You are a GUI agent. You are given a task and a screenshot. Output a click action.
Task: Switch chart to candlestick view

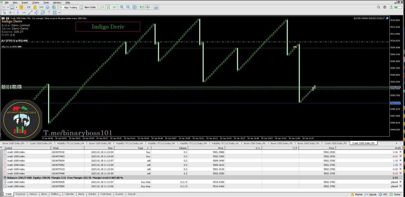(108, 7)
